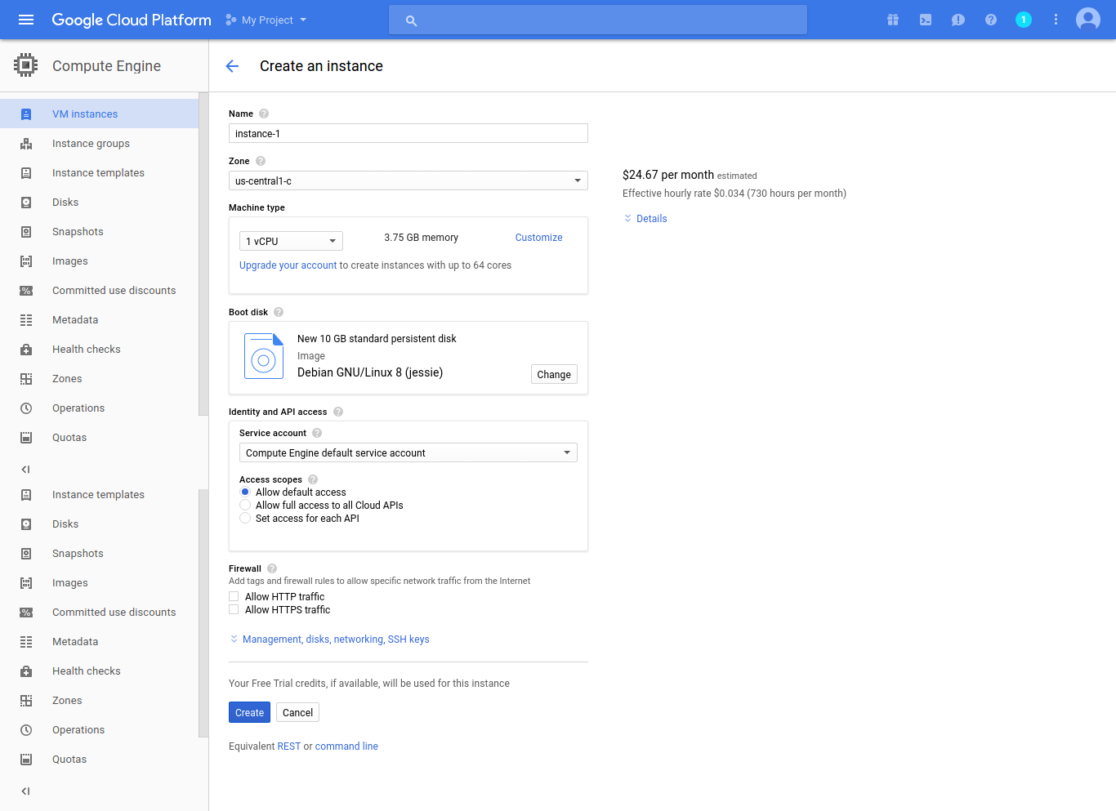Select Set access for each API
This screenshot has height=811, width=1116.
pos(245,519)
